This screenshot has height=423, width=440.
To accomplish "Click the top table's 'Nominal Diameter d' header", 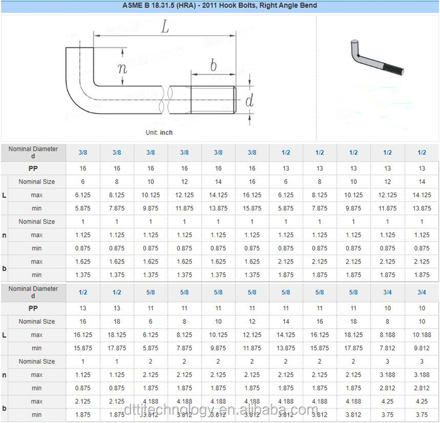I will click(x=33, y=153).
